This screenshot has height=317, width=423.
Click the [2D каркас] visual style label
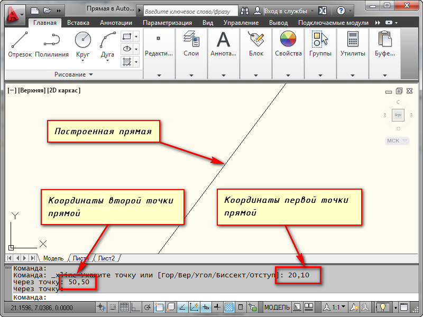coord(63,90)
